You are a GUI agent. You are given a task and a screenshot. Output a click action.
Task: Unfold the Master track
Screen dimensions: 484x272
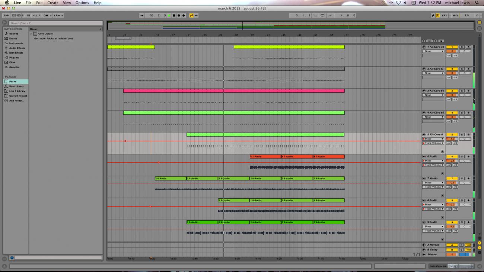[424, 255]
